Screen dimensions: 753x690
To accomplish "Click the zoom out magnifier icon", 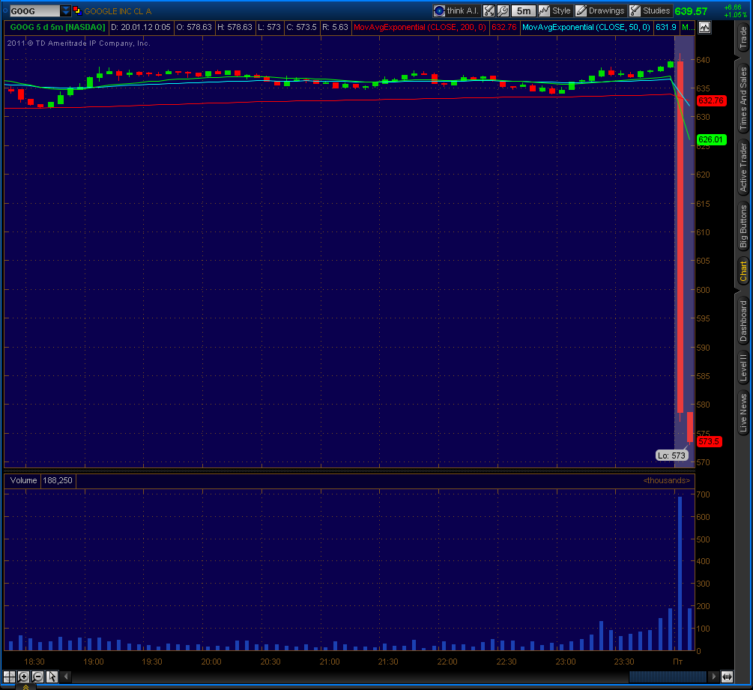I will coord(37,677).
